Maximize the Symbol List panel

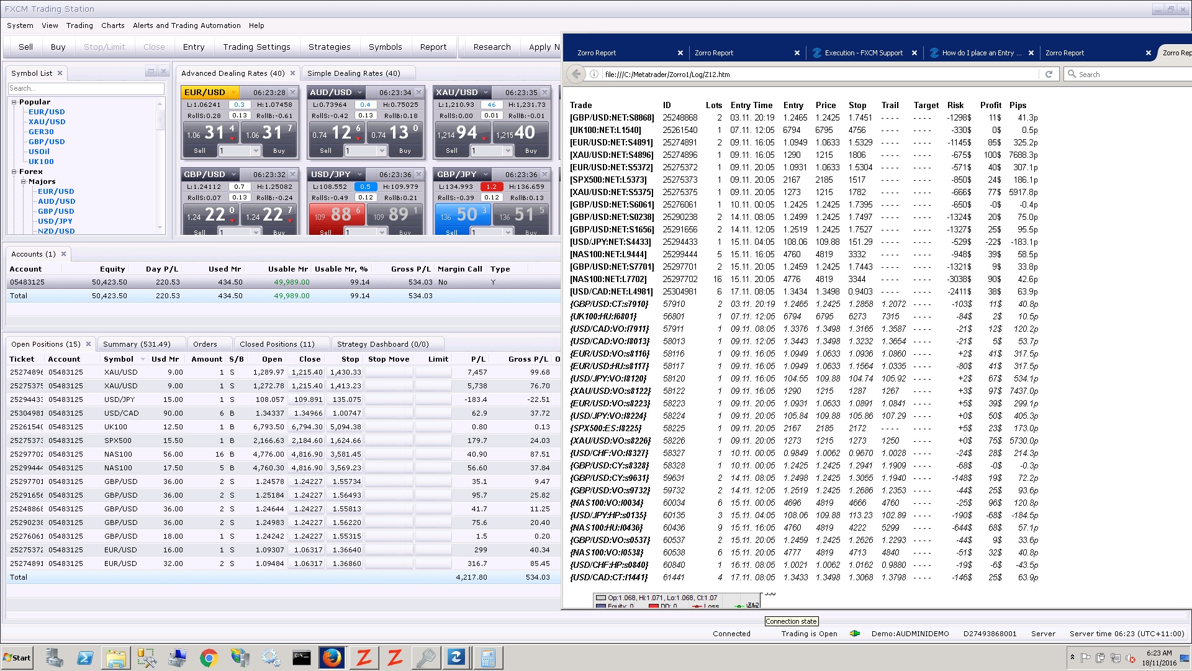click(x=151, y=71)
